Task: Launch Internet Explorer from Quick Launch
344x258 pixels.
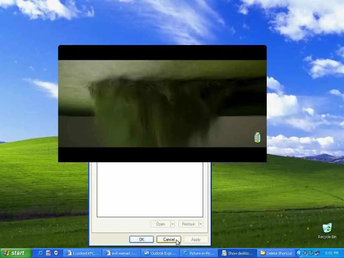Action: point(40,253)
